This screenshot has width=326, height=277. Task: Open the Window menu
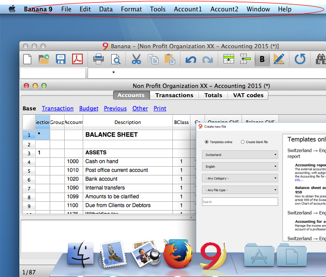tap(258, 9)
